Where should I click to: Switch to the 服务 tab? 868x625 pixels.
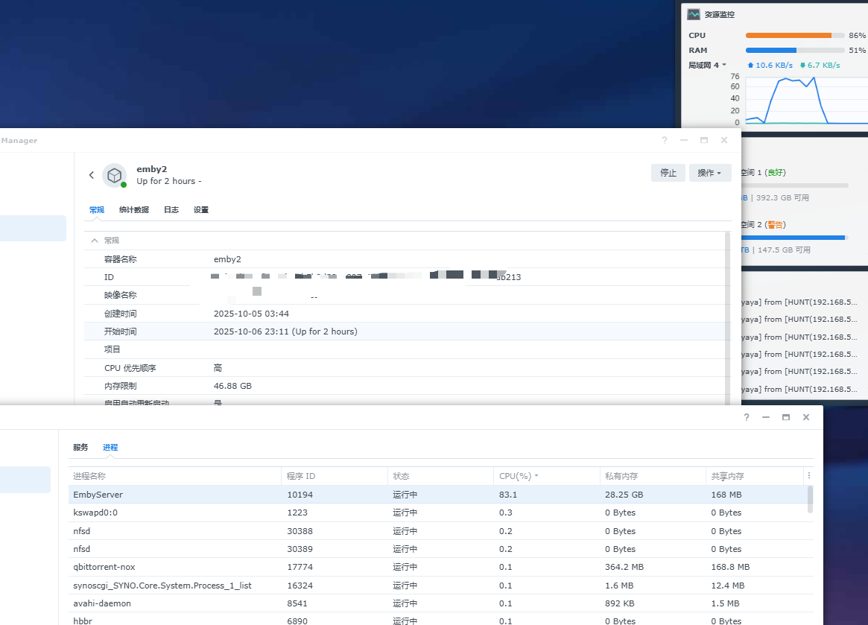[80, 448]
